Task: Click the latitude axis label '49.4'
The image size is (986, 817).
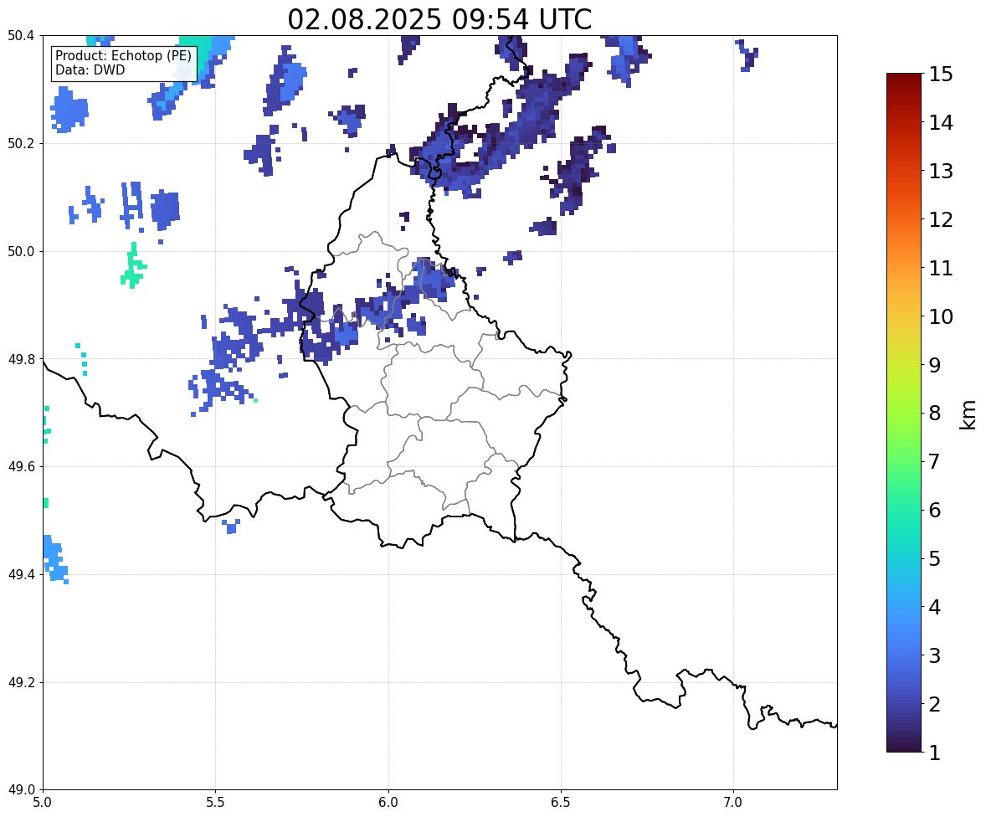Action: (22, 574)
